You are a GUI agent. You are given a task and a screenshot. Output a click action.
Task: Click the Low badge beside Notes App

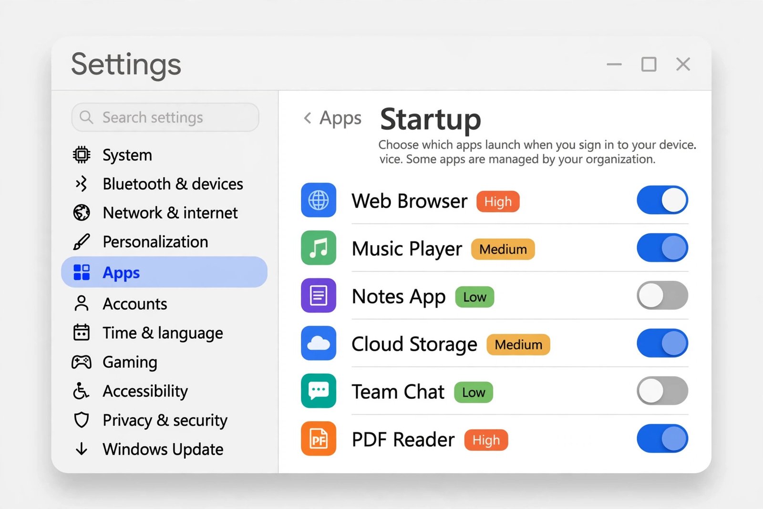pos(474,297)
